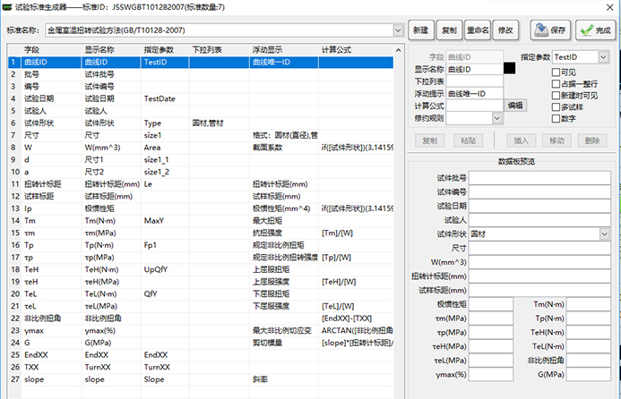
Task: Enable the 数字 checkbox
Action: [556, 118]
